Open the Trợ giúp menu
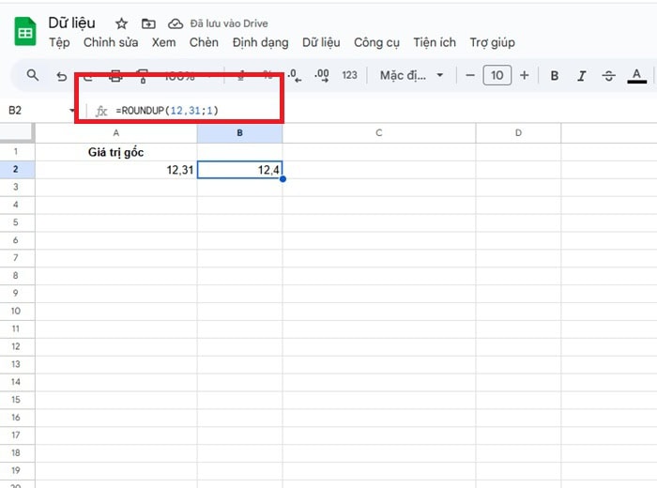The image size is (657, 488). click(492, 43)
